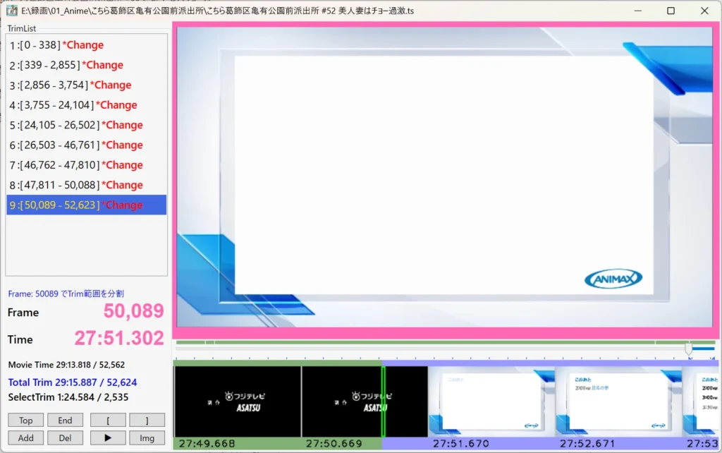Click the seek bar slider handle

[x=689, y=349]
